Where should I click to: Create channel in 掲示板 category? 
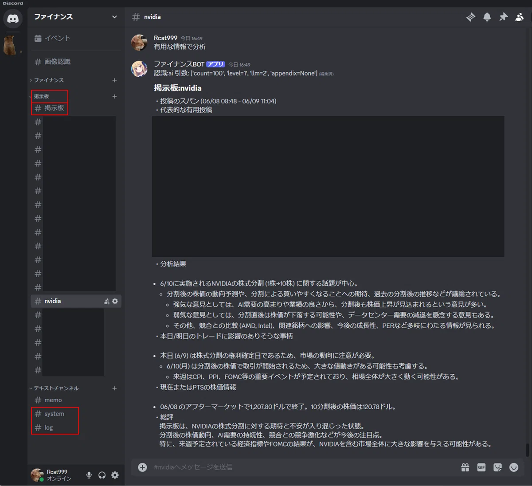114,96
